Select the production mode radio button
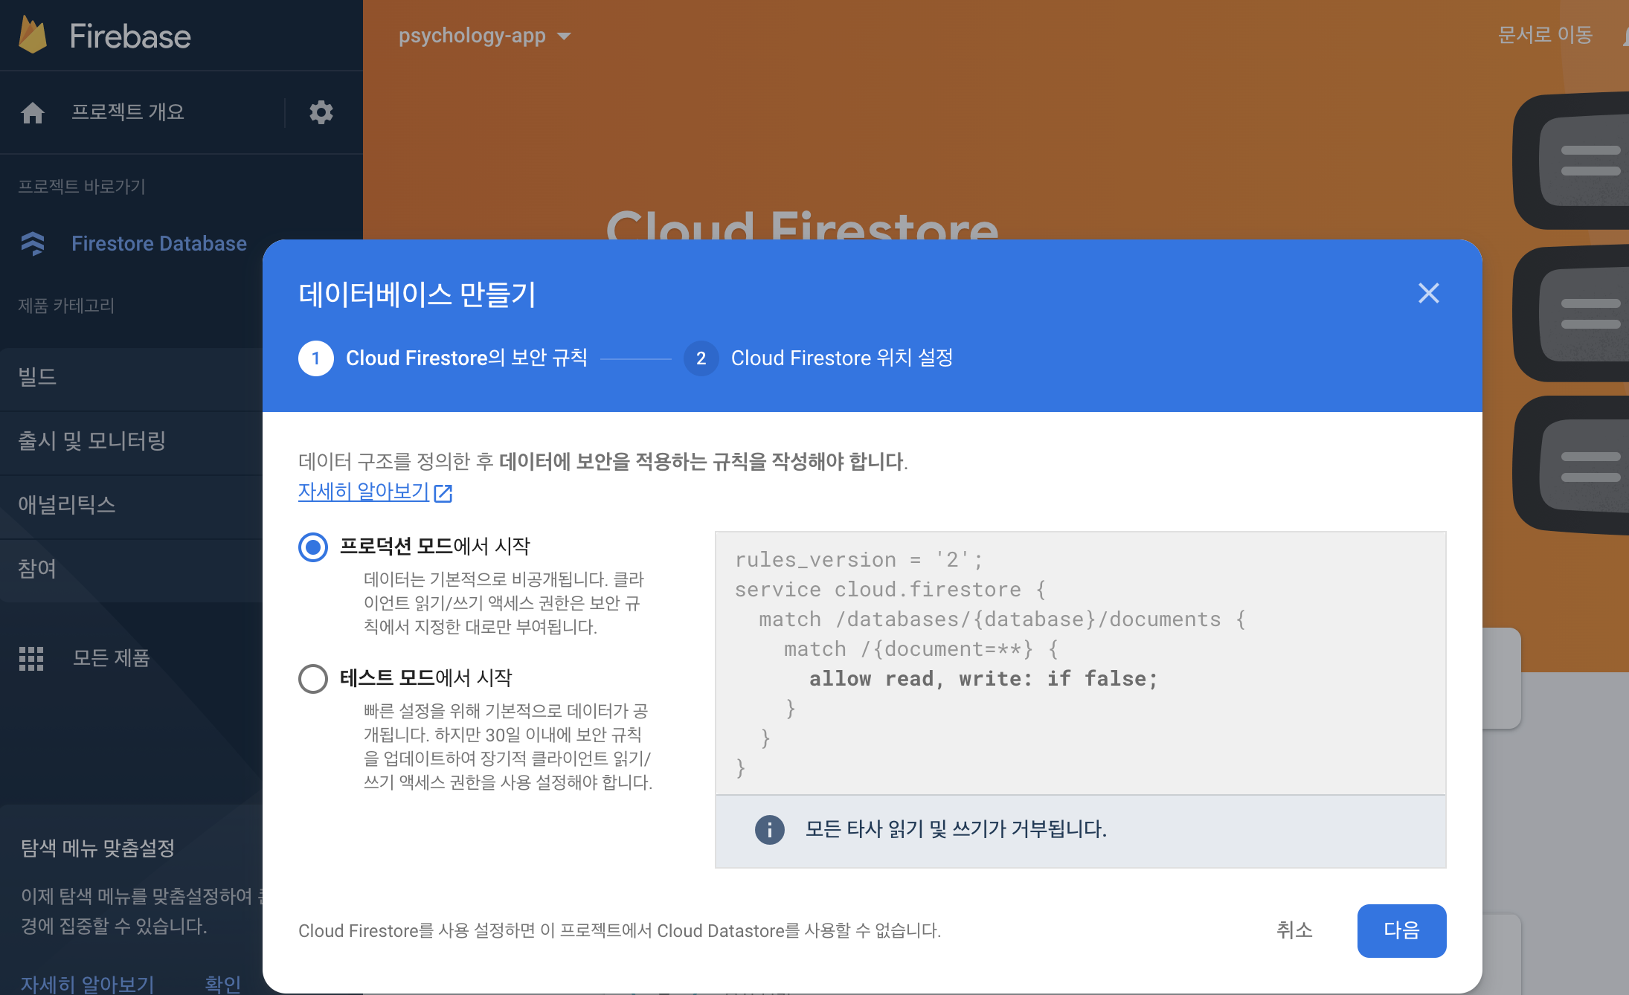The image size is (1629, 995). (313, 547)
